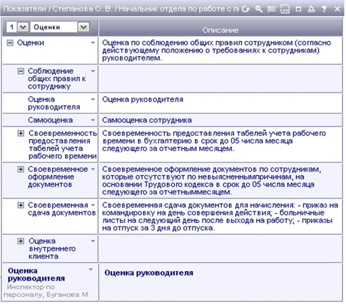
Task: Collapse the Соблюдение общих правил к сотруднику node
Action: pyautogui.click(x=21, y=71)
